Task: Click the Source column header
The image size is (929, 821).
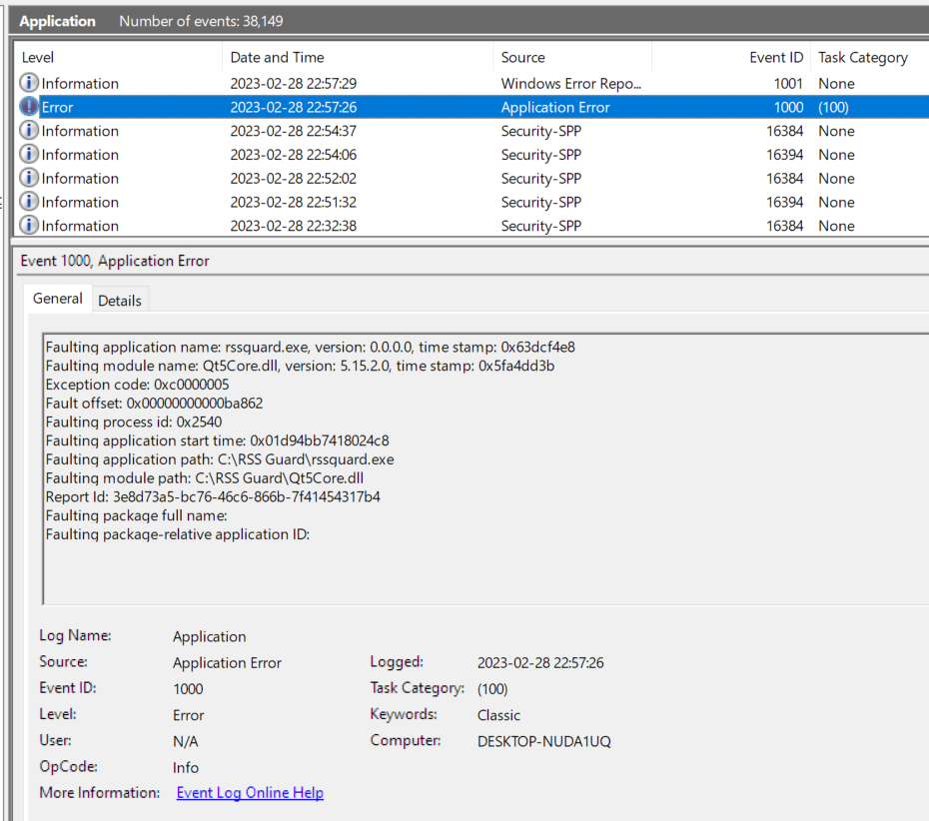Action: tap(524, 57)
